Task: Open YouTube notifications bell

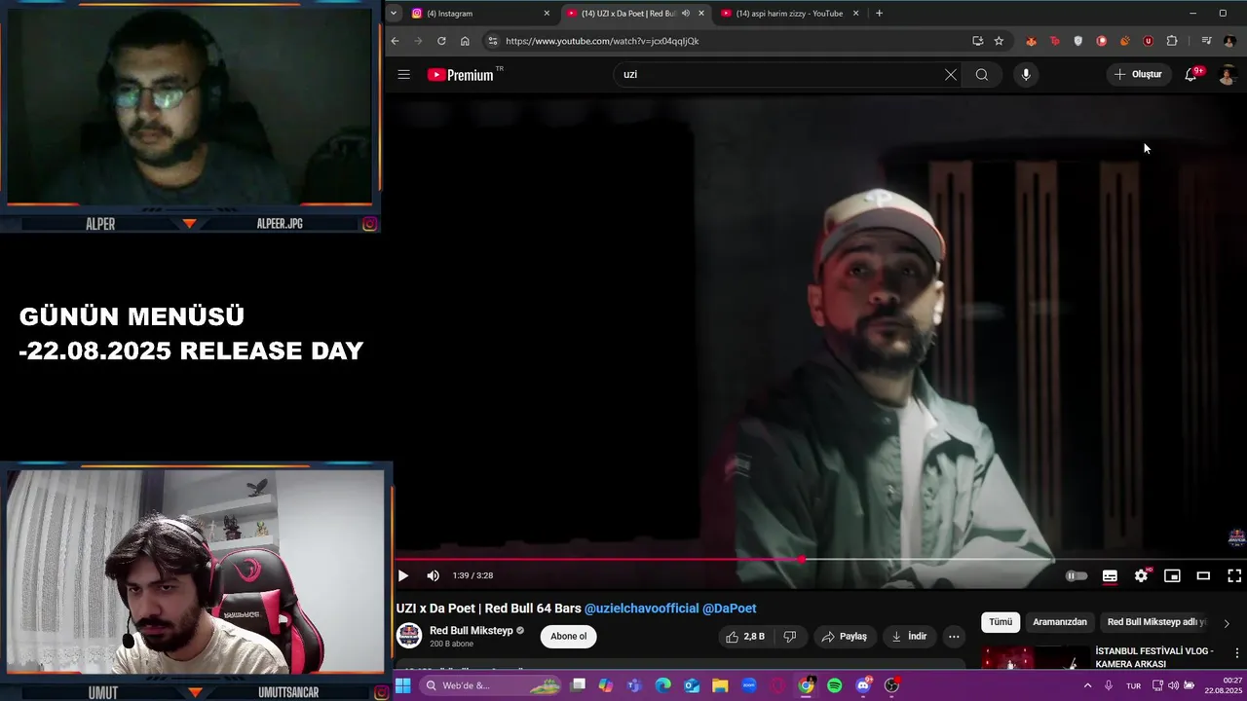Action: [x=1190, y=74]
